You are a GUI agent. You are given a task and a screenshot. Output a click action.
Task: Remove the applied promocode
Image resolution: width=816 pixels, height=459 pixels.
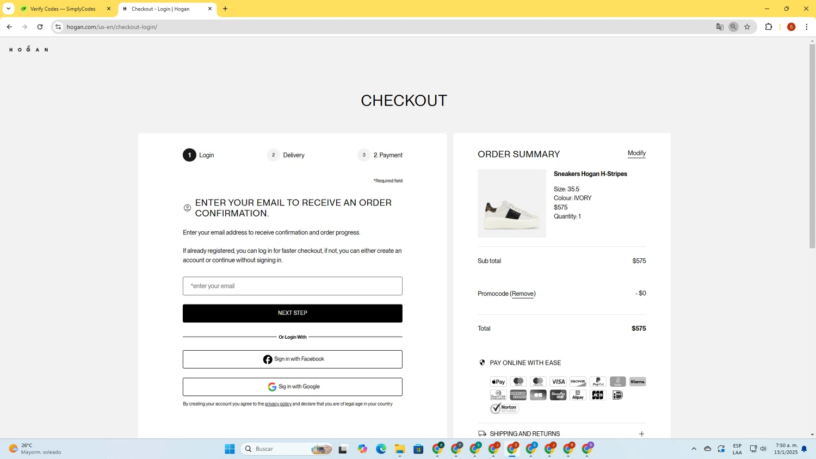click(523, 294)
